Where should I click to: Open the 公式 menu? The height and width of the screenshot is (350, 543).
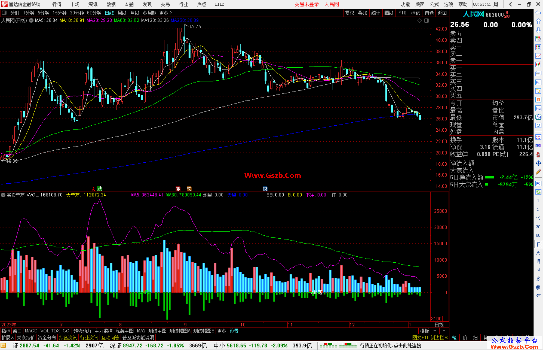pyautogui.click(x=434, y=4)
